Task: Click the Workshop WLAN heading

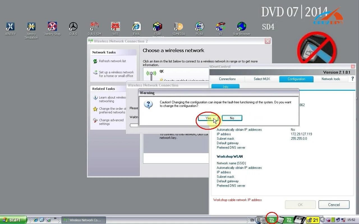Action: pyautogui.click(x=230, y=157)
